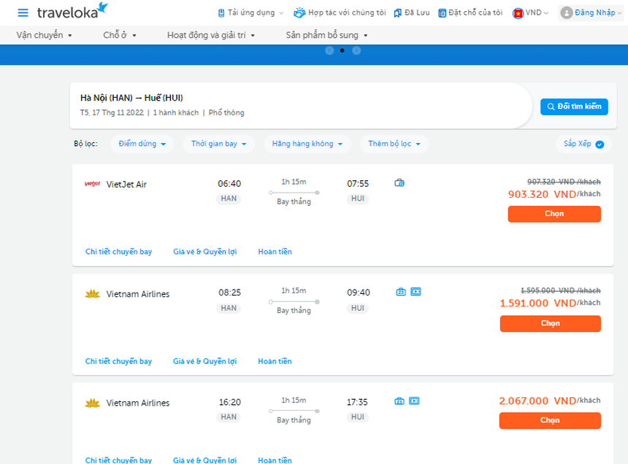Toggle the Sắp Xếp sort checkmark
The image size is (628, 464).
click(600, 144)
